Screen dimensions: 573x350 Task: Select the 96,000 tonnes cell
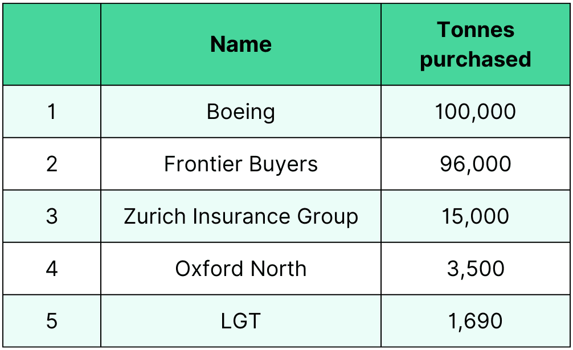(x=476, y=164)
